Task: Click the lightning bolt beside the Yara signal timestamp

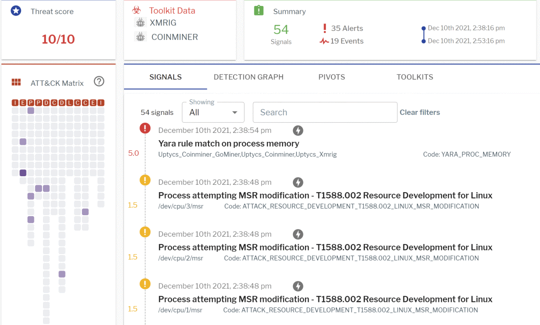Action: tap(298, 130)
